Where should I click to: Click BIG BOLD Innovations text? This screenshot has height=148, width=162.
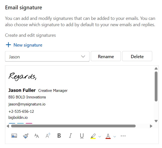click(x=27, y=97)
